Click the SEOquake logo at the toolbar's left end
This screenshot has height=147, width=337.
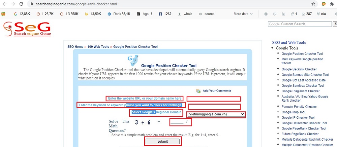point(3,14)
